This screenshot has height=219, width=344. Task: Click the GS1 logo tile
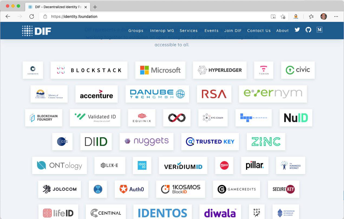click(62, 142)
